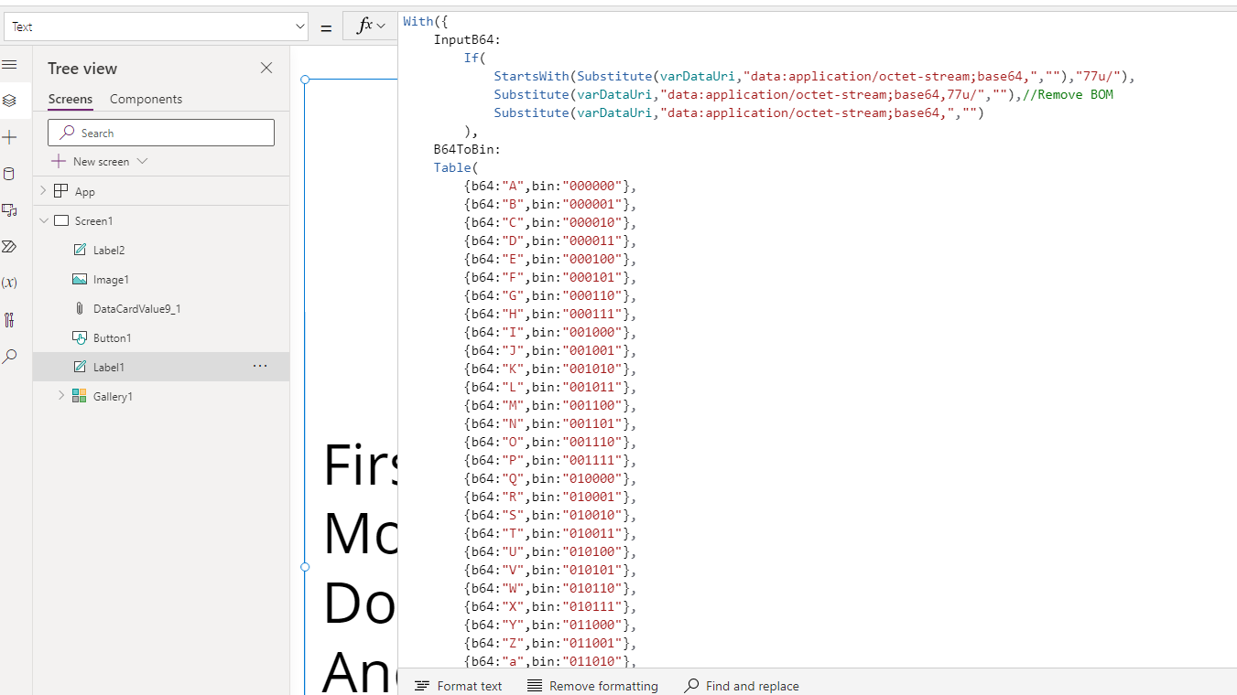The height and width of the screenshot is (695, 1237).
Task: Close the Tree view panel
Action: pyautogui.click(x=266, y=68)
